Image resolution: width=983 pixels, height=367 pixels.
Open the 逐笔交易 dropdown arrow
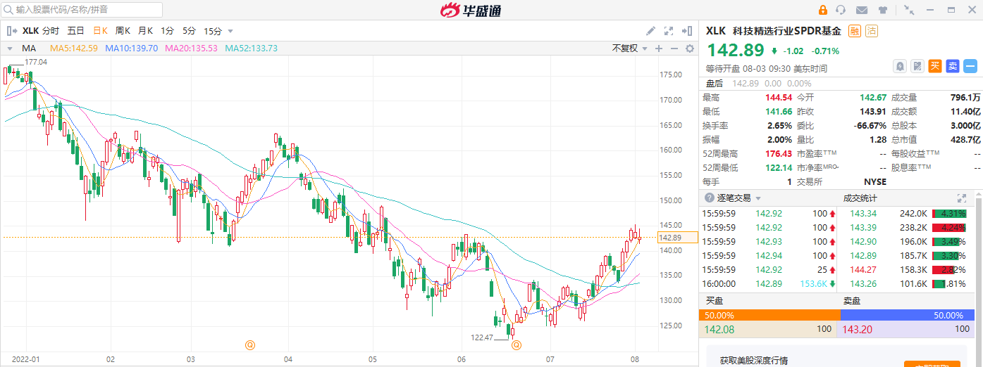click(760, 198)
